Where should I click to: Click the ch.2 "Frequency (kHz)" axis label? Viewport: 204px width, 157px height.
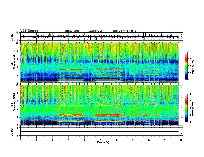click(x=14, y=102)
